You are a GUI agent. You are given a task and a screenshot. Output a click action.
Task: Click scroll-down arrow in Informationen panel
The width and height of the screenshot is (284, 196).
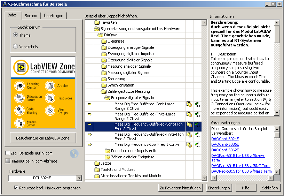coord(277,113)
